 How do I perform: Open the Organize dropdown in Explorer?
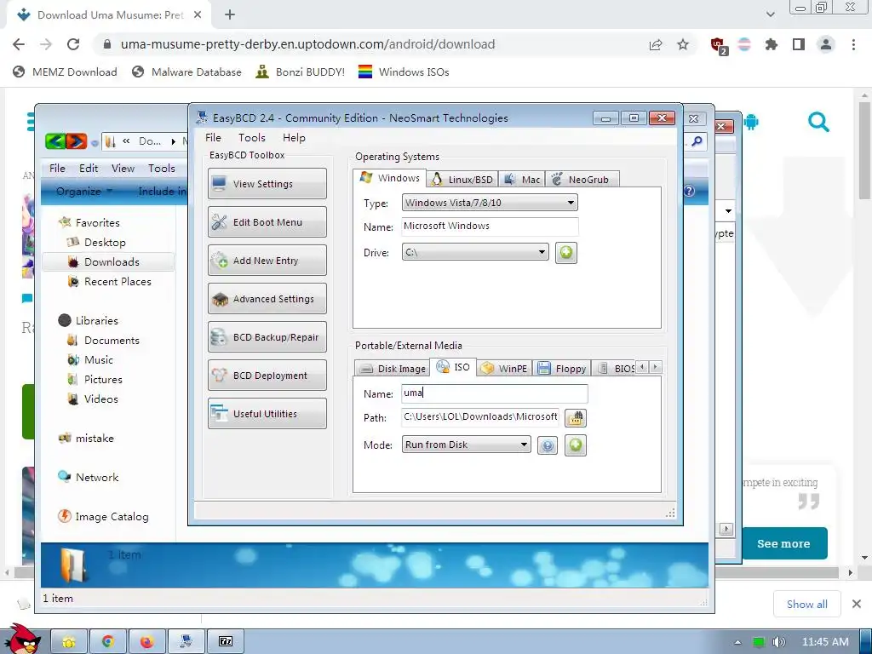84,192
